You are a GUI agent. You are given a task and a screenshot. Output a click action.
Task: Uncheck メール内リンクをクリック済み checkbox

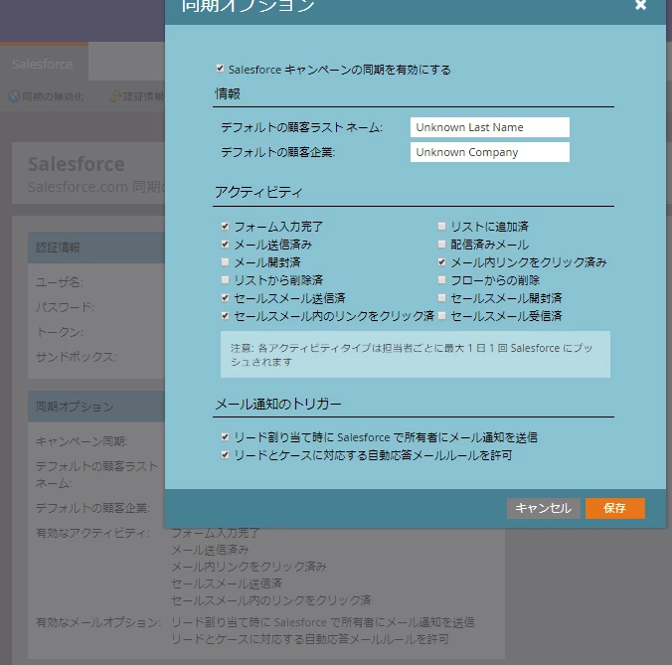(441, 261)
